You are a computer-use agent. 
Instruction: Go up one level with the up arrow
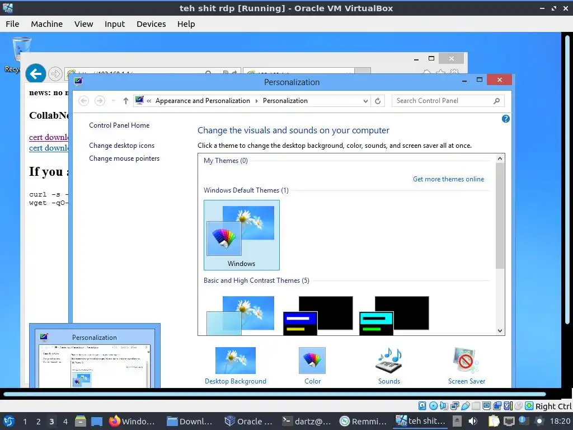pos(126,101)
